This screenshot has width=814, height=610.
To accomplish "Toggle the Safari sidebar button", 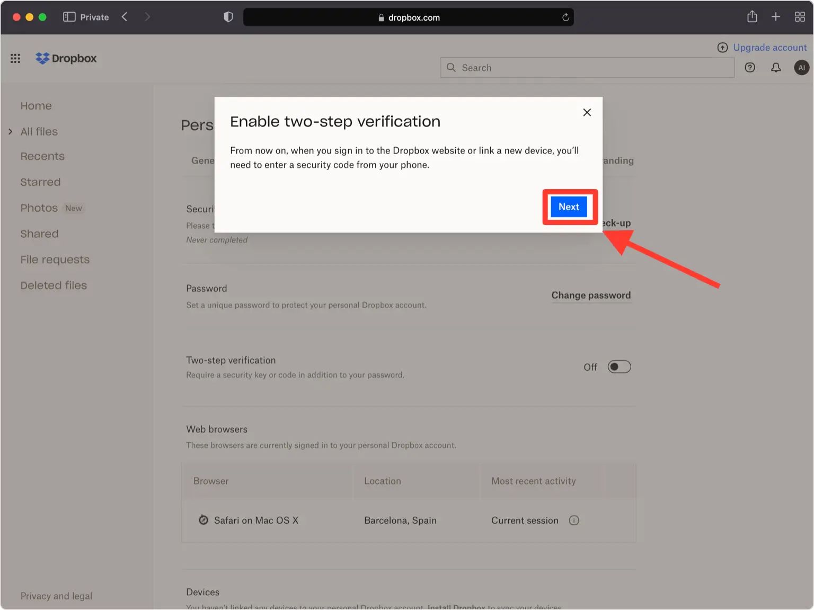I will (x=69, y=17).
